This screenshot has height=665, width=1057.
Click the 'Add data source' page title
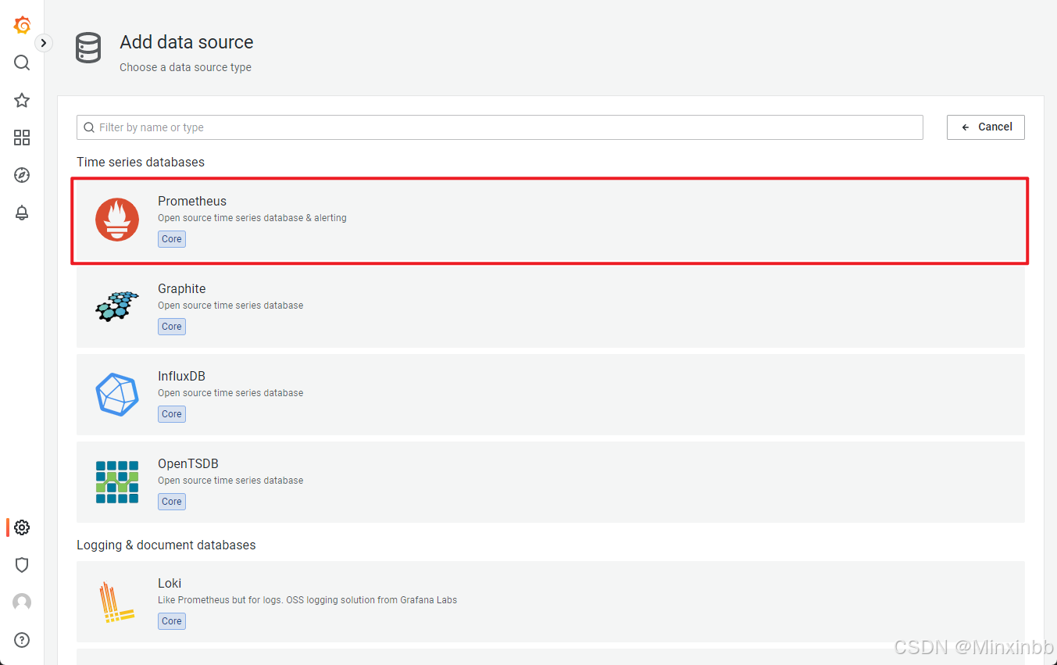tap(187, 42)
